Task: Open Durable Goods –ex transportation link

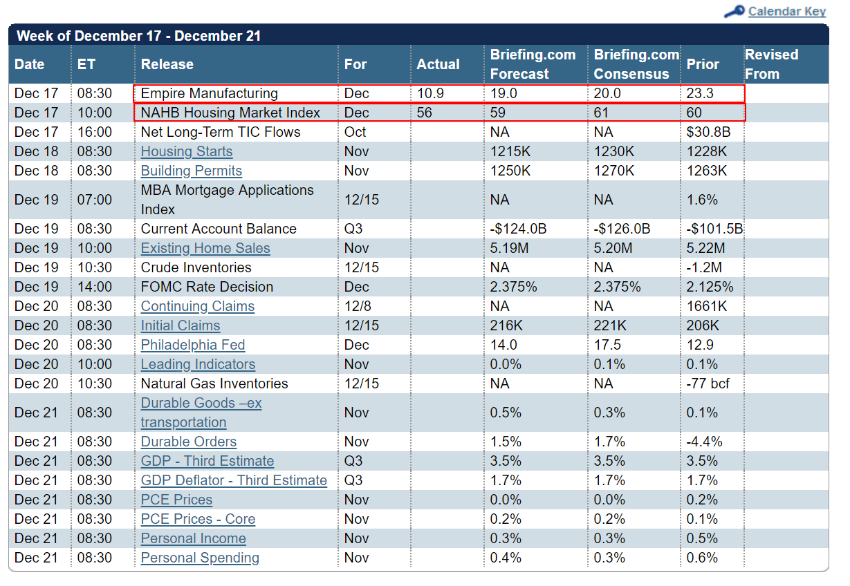Action: point(201,413)
